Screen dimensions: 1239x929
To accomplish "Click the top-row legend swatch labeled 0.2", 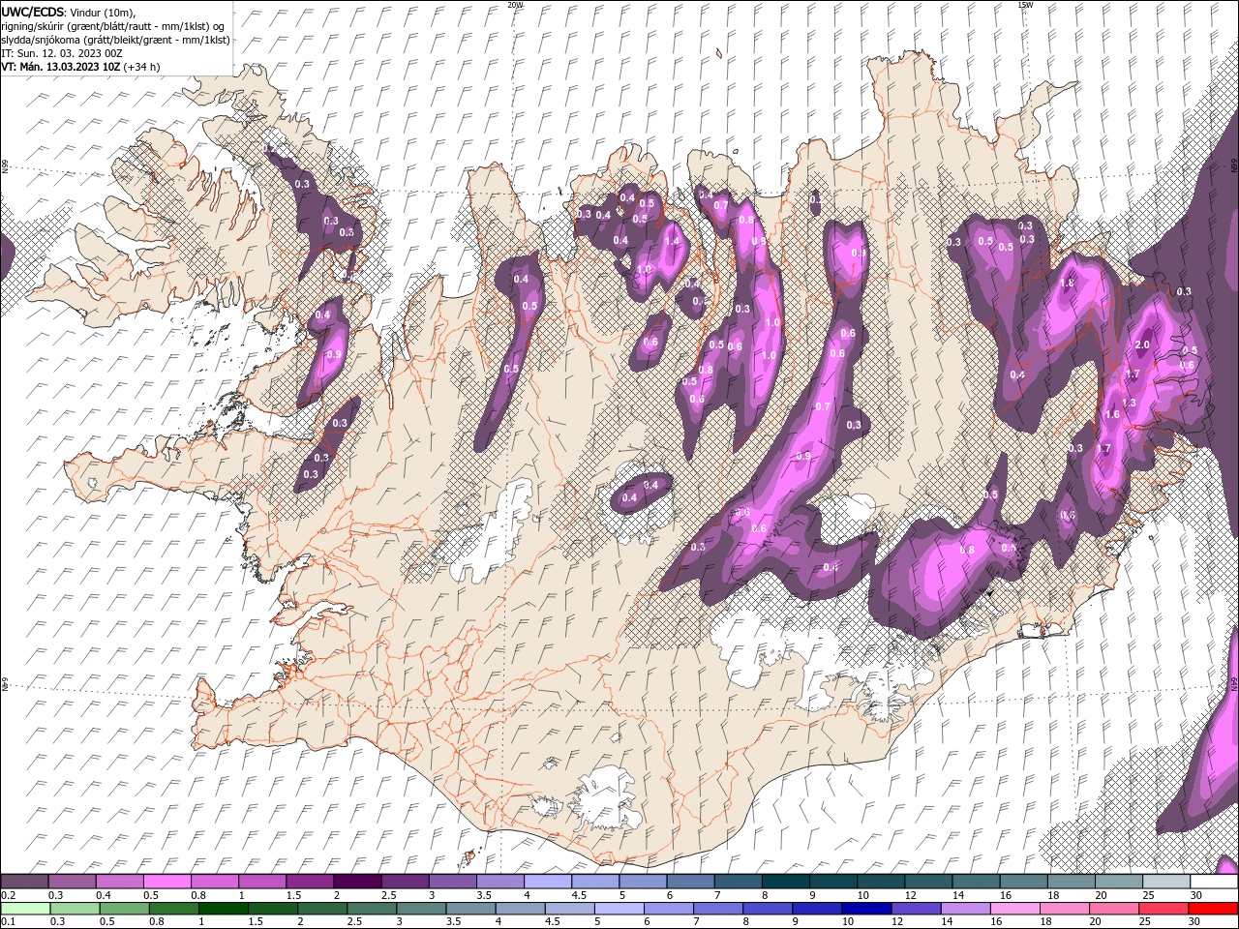I will point(24,882).
